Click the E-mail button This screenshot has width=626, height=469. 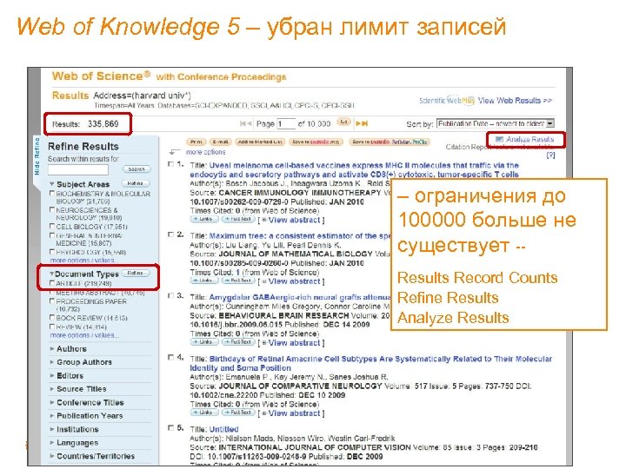tap(220, 142)
